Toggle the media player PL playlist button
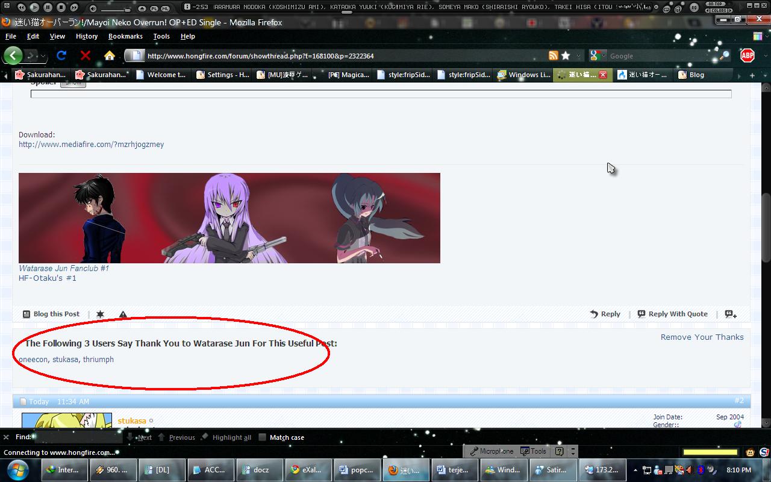Viewport: 771px width, 482px height. click(153, 8)
